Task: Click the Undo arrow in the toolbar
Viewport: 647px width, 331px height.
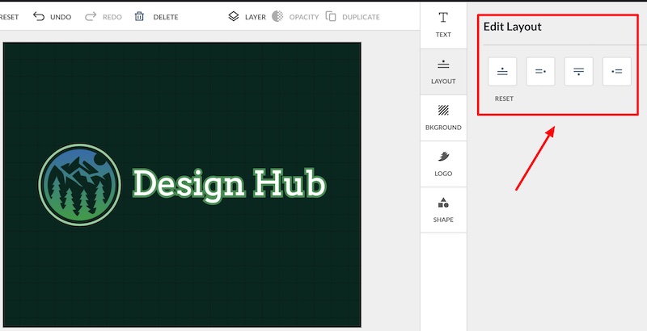Action: coord(39,16)
